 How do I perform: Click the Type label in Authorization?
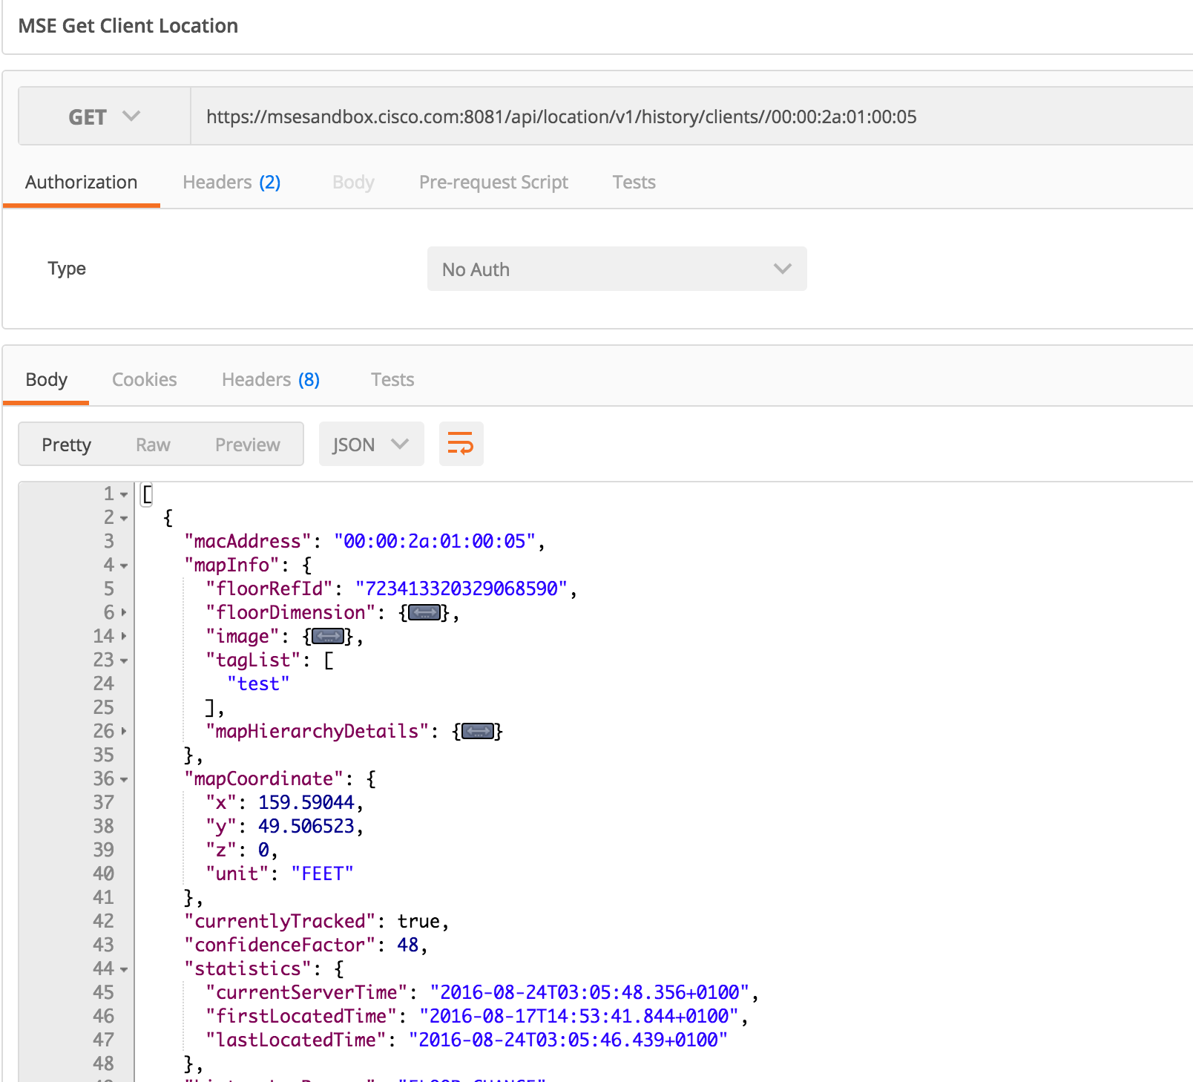click(x=67, y=269)
